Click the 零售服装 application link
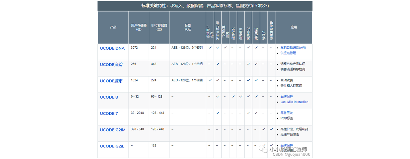This screenshot has width=410, height=159. [286, 113]
